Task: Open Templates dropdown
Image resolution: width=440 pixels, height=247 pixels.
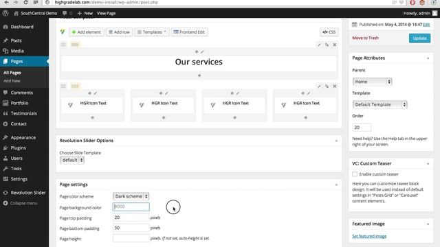Action: [152, 32]
